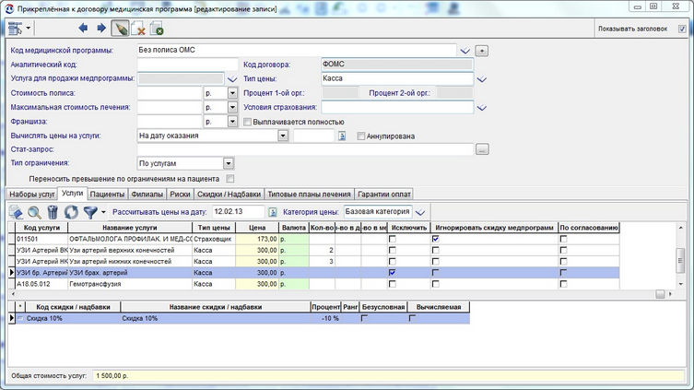
Task: Sort by Код услуги column header
Action: point(41,228)
